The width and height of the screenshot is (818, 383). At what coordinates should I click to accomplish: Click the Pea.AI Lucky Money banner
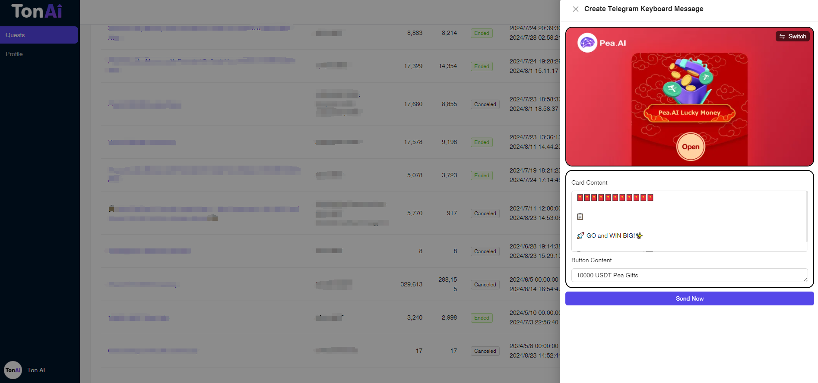pyautogui.click(x=689, y=113)
